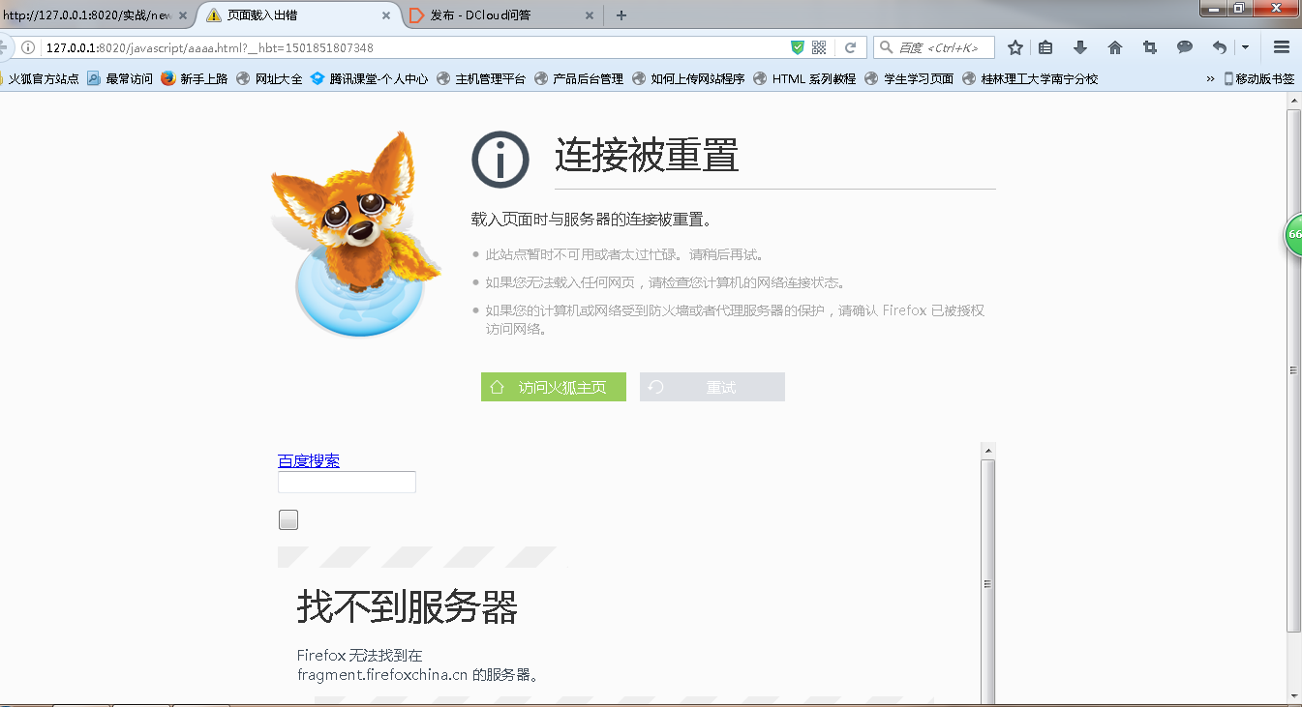This screenshot has width=1302, height=707.
Task: Close the first 127.0.0.1 tab
Action: 183,15
